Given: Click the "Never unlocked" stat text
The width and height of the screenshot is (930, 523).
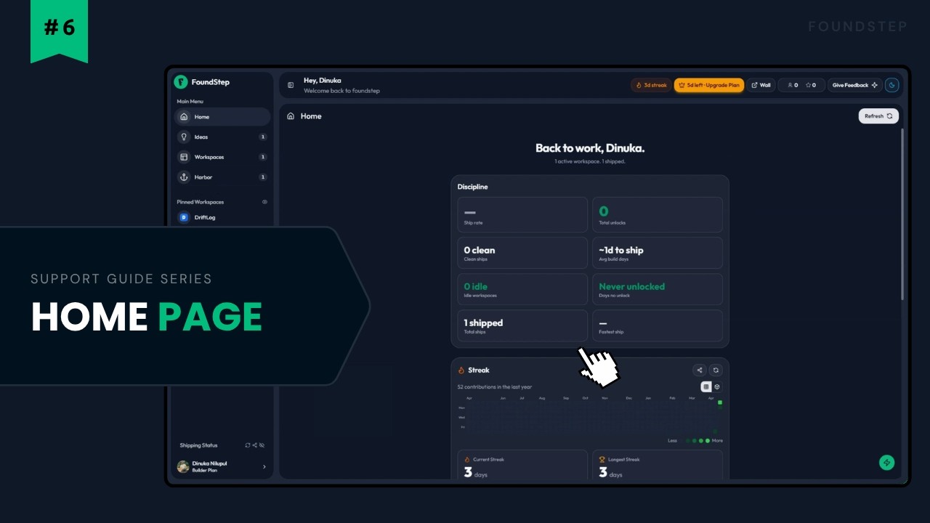Looking at the screenshot, I should click(x=631, y=286).
